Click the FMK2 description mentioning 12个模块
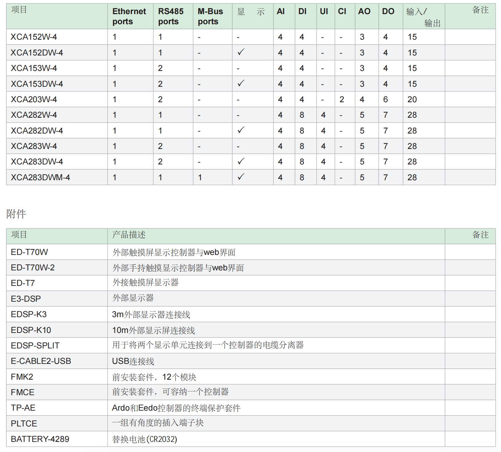Screen dimensions: 501x452 (x=154, y=377)
